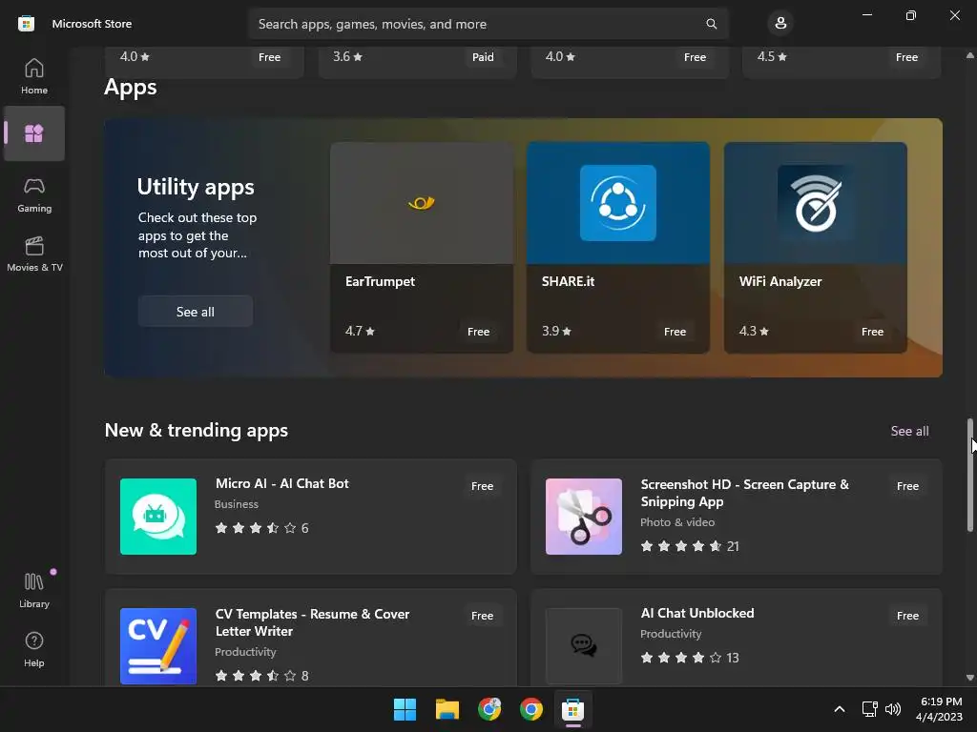
Task: Click CV Templates app title text
Action: 312,622
